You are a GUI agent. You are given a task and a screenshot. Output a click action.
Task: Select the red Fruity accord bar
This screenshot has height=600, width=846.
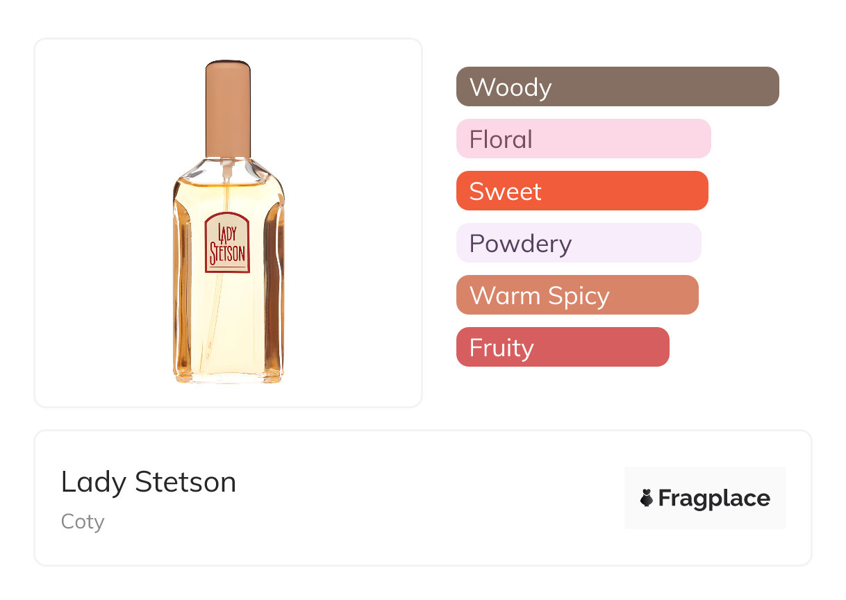[563, 347]
